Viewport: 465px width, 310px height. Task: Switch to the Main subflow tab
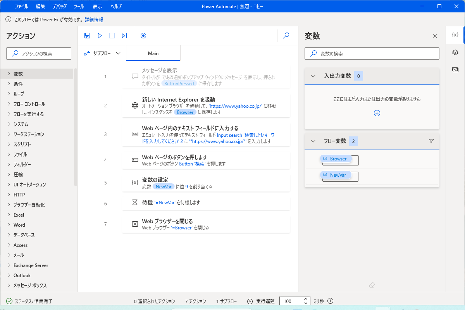(x=153, y=53)
